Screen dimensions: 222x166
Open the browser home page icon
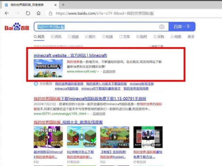39,13
